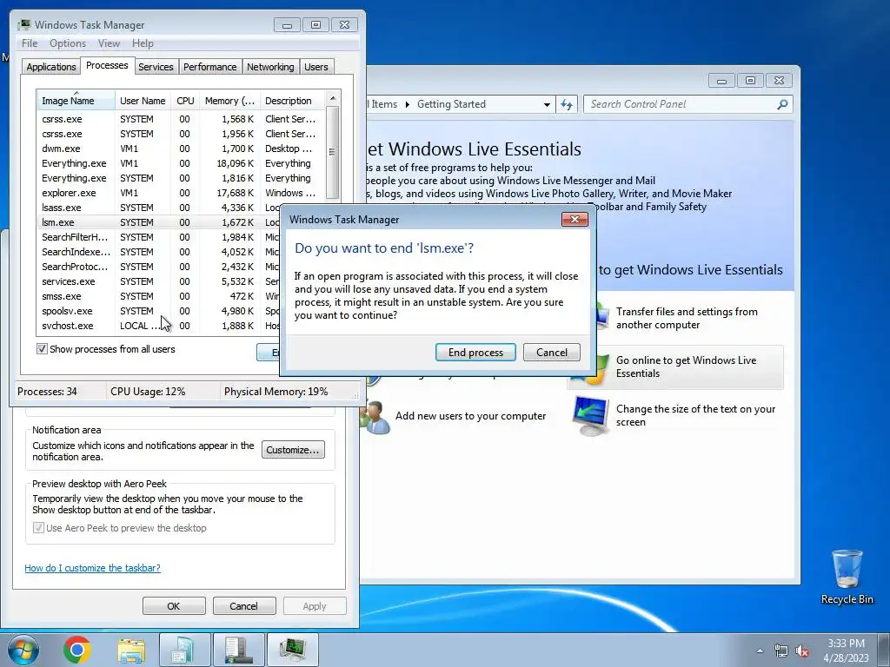Open Go online to get Windows Live Essentials
Image resolution: width=890 pixels, height=667 pixels.
(x=687, y=367)
